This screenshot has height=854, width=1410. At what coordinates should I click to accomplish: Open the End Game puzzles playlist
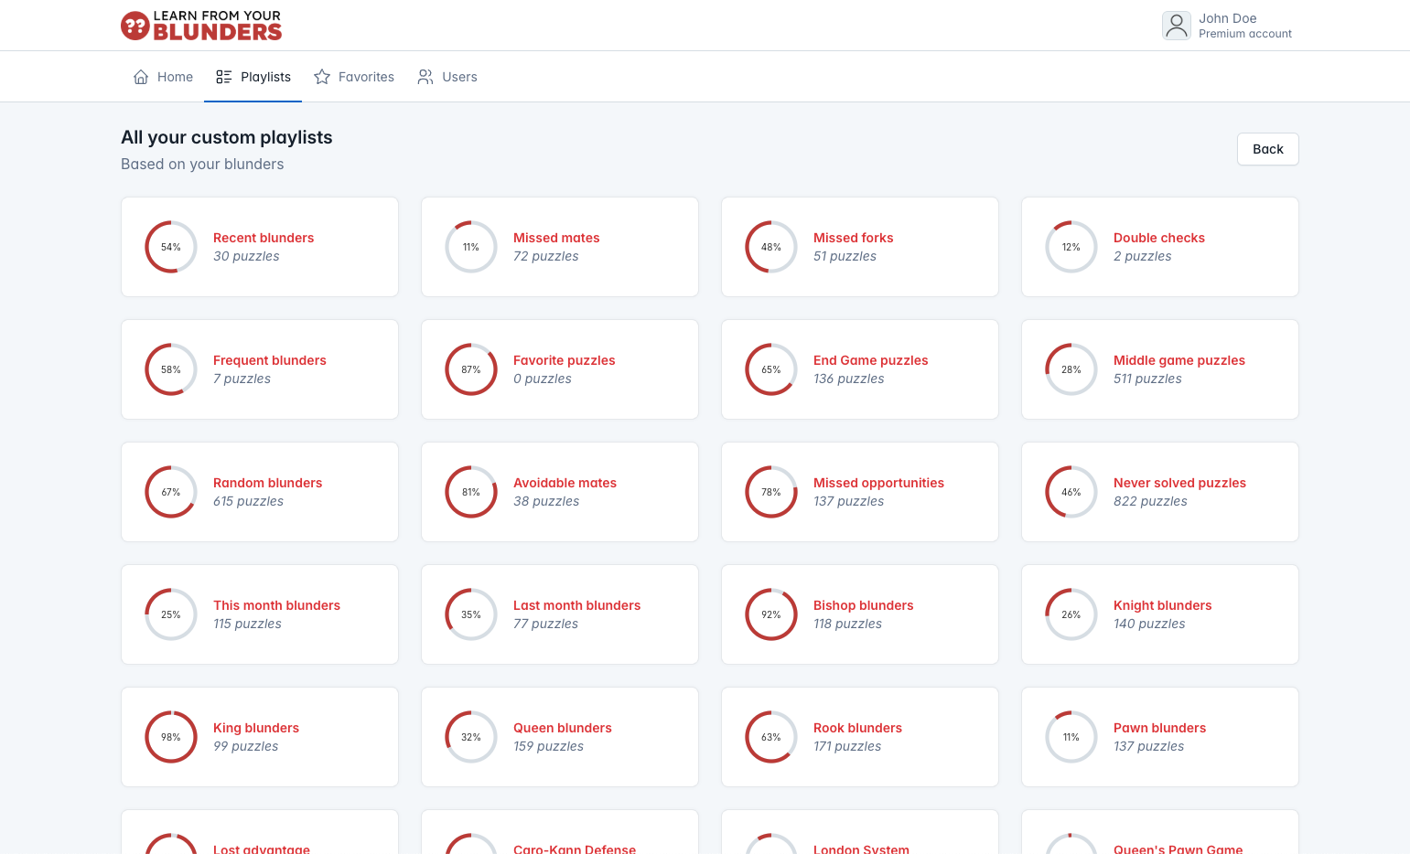[x=860, y=369]
